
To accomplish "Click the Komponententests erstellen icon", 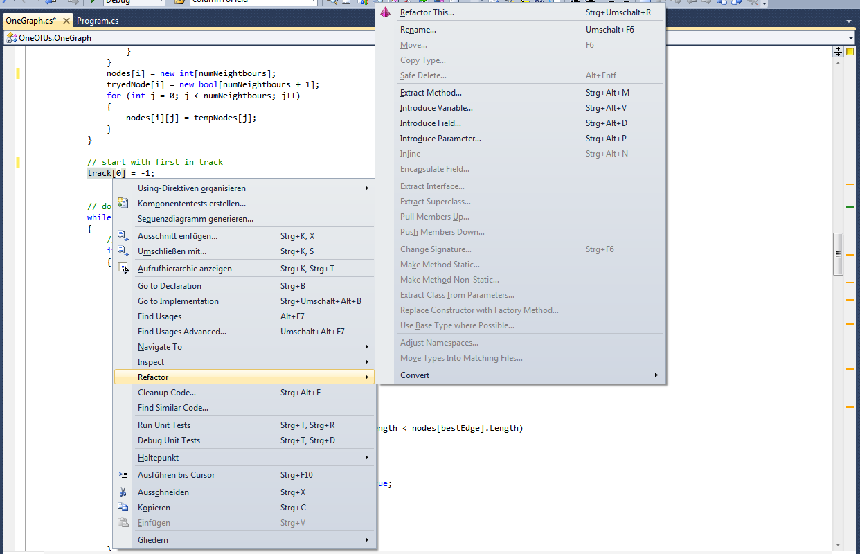I will 123,203.
